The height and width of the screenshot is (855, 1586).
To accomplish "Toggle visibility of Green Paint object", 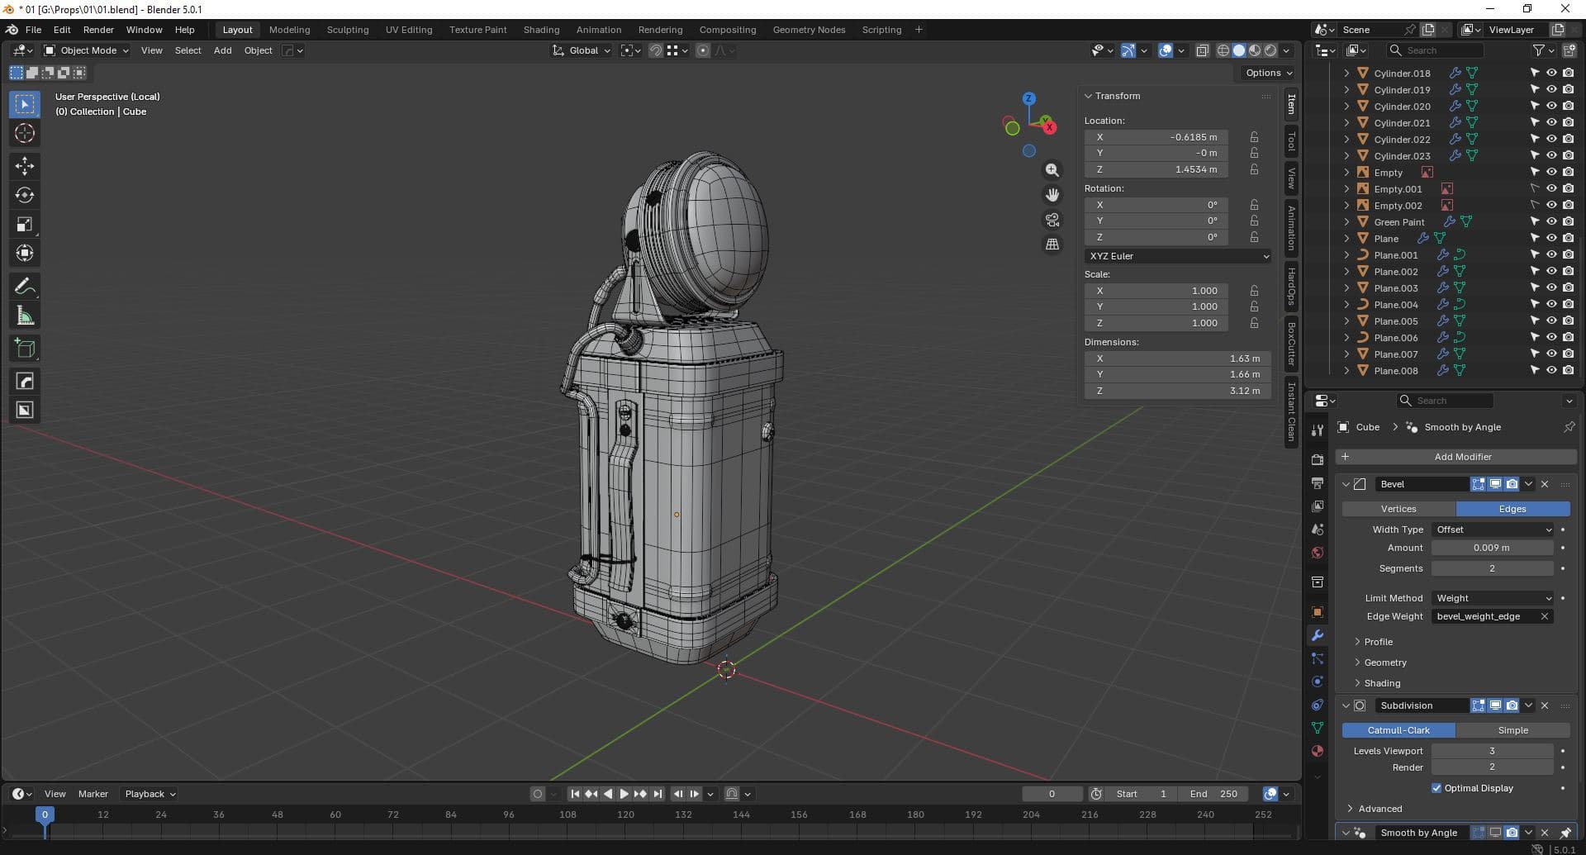I will point(1551,221).
